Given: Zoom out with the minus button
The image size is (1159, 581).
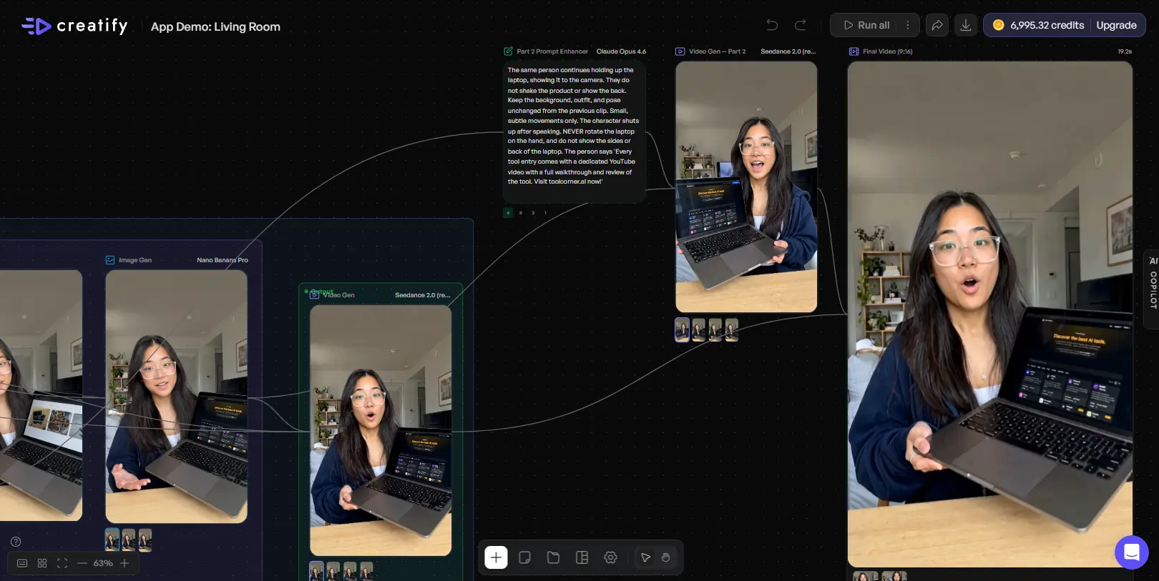Looking at the screenshot, I should pos(82,563).
